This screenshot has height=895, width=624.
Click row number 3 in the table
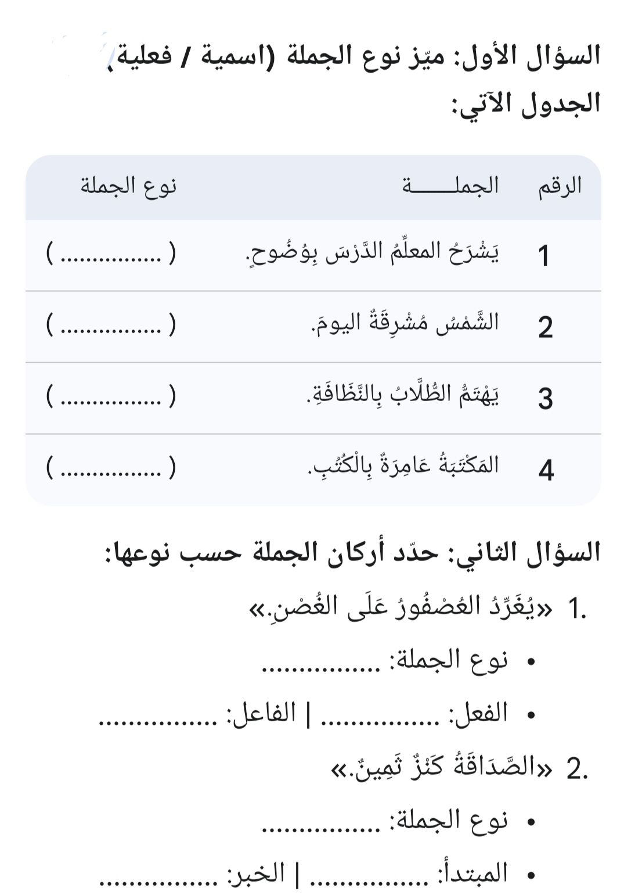click(x=546, y=399)
